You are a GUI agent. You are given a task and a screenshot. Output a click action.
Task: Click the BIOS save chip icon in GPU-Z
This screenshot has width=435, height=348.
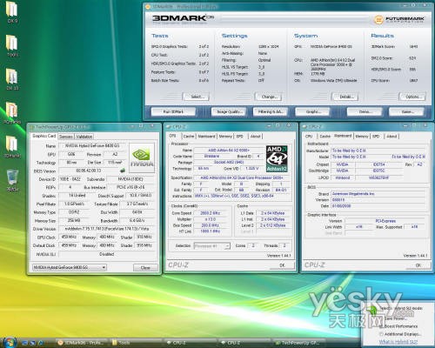123,171
